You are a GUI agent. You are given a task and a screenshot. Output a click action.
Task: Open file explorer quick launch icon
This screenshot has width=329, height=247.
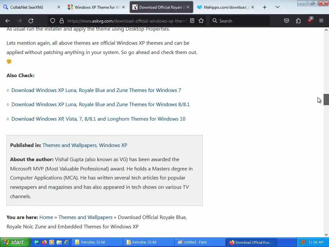tap(59, 242)
